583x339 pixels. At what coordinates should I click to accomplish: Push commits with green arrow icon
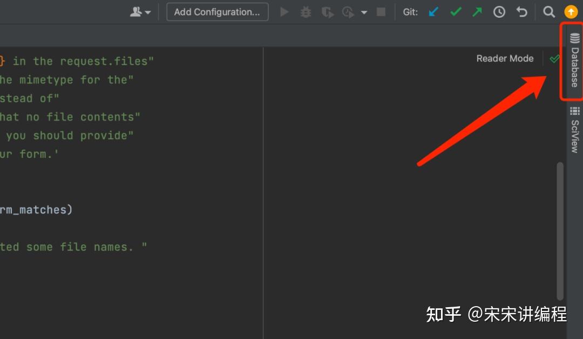click(477, 11)
